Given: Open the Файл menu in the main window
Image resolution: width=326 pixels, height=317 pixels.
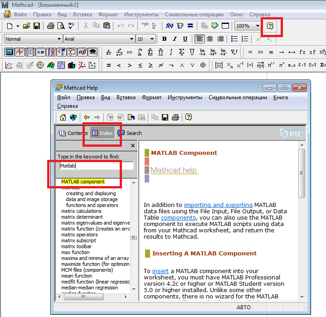Looking at the screenshot, I should coord(20,14).
